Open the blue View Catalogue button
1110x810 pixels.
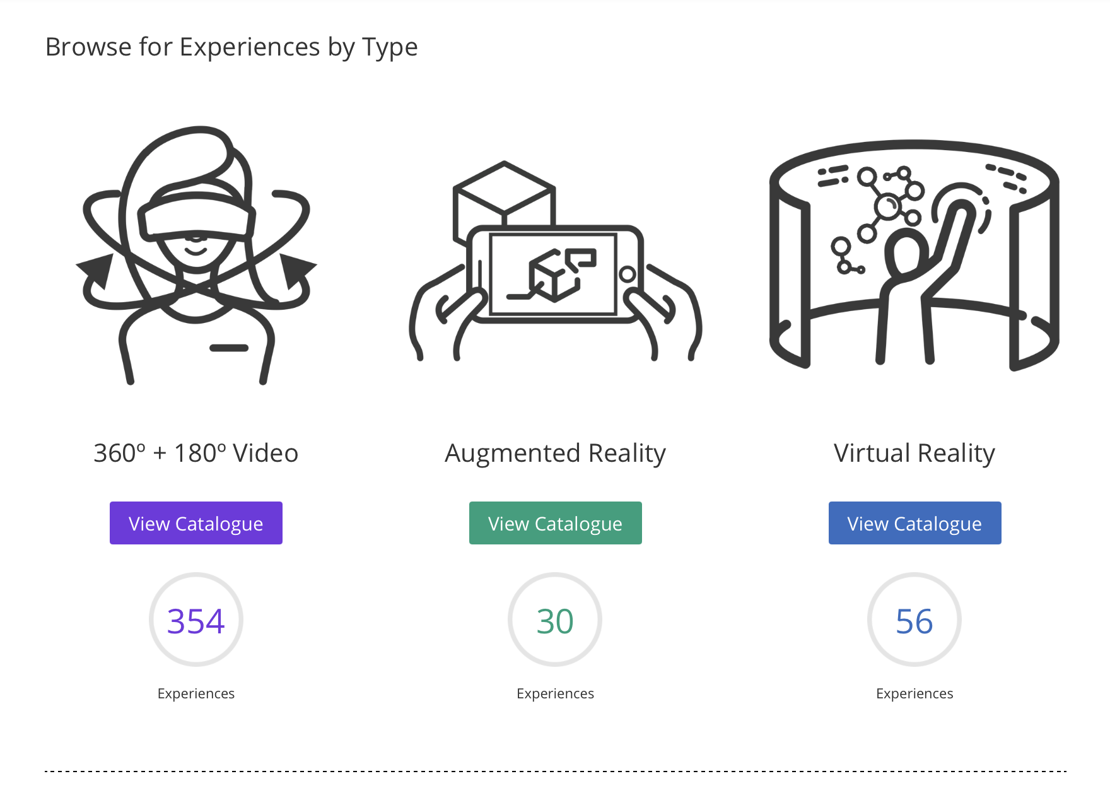pyautogui.click(x=915, y=523)
